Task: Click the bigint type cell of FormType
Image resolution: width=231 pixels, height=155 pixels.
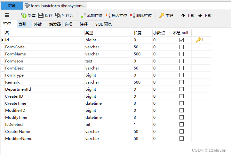Action: (109, 75)
